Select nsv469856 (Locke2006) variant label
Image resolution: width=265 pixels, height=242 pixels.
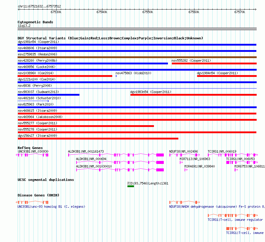pyautogui.click(x=37, y=67)
